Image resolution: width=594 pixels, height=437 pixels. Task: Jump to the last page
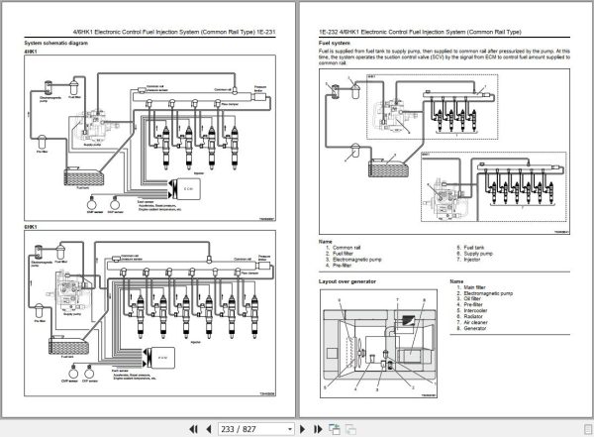(x=318, y=429)
